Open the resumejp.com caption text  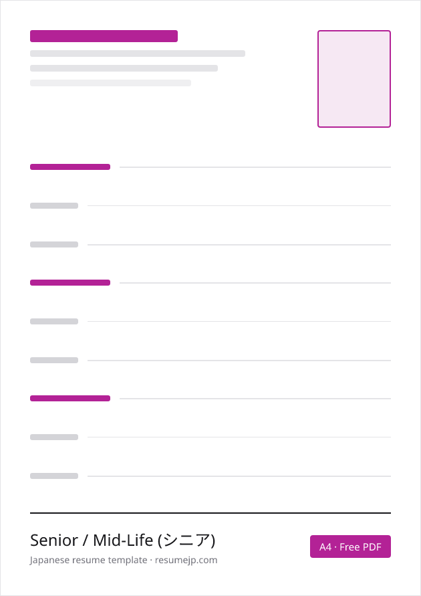pyautogui.click(x=124, y=560)
